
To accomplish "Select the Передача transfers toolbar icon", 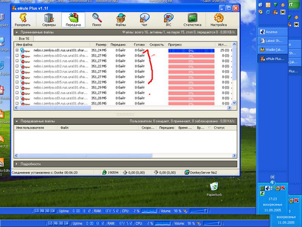I will [73, 20].
